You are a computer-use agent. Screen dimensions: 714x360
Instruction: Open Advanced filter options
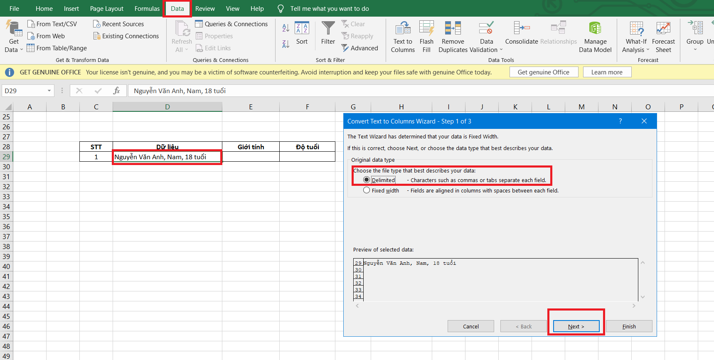[360, 48]
